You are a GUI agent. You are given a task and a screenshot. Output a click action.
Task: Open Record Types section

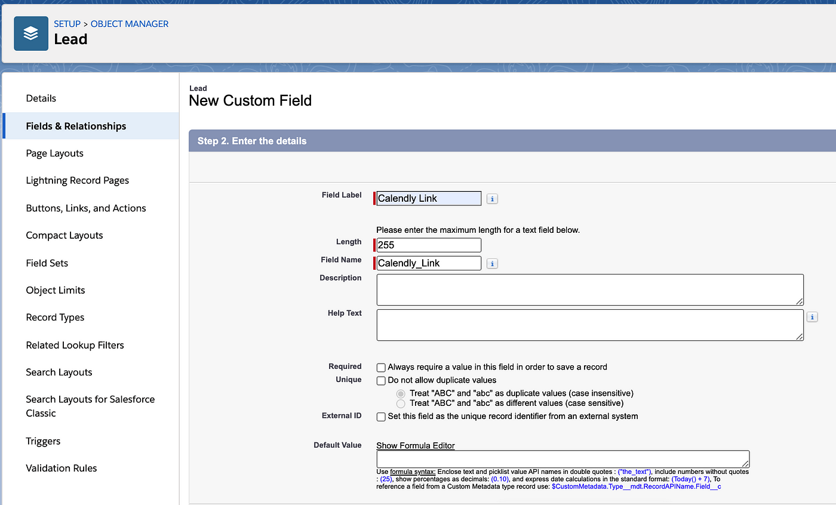pos(55,318)
